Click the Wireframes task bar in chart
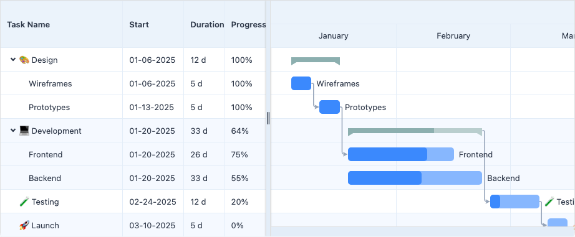Screen dimensions: 575x237 coord(301,83)
